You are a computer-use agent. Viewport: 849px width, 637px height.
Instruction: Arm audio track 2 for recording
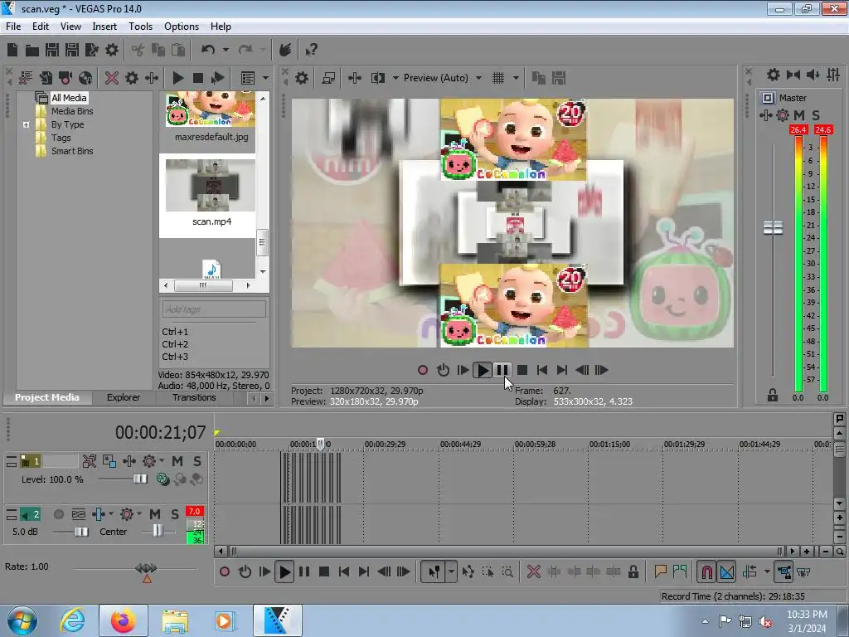(59, 514)
